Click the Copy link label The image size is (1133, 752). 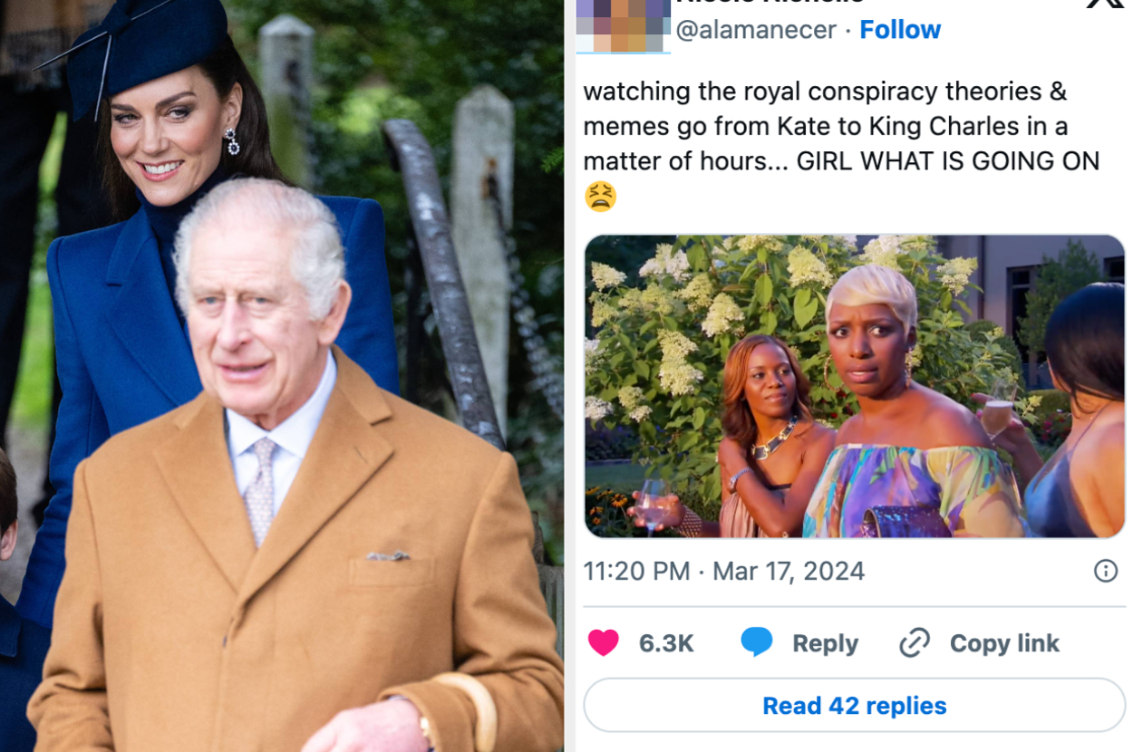coord(1004,643)
